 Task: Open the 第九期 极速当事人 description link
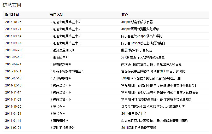click(x=160, y=85)
